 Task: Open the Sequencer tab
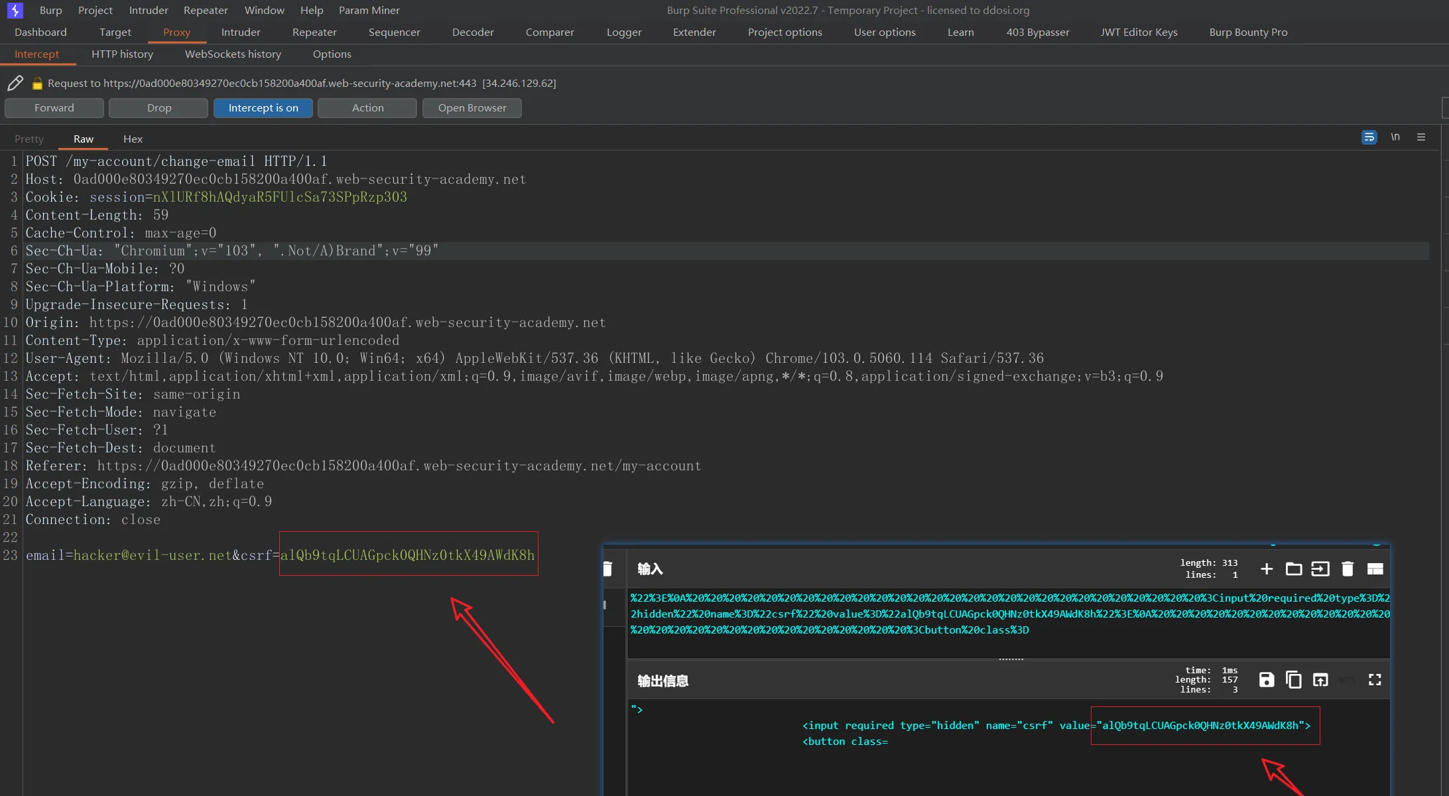pyautogui.click(x=394, y=32)
